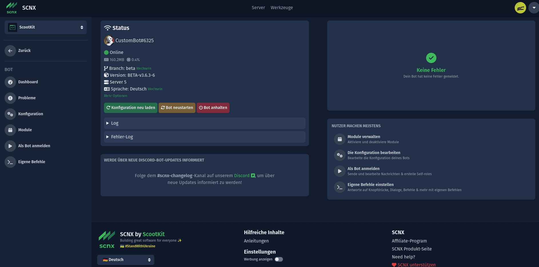
Task: Click SCNX unterstützen heart link
Action: (x=414, y=265)
